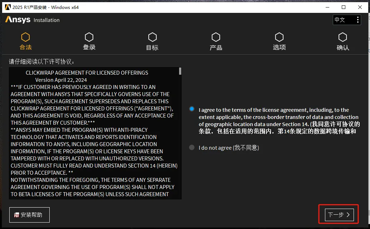
Task: Click the license agreement scrollbar thumb
Action: [x=180, y=71]
